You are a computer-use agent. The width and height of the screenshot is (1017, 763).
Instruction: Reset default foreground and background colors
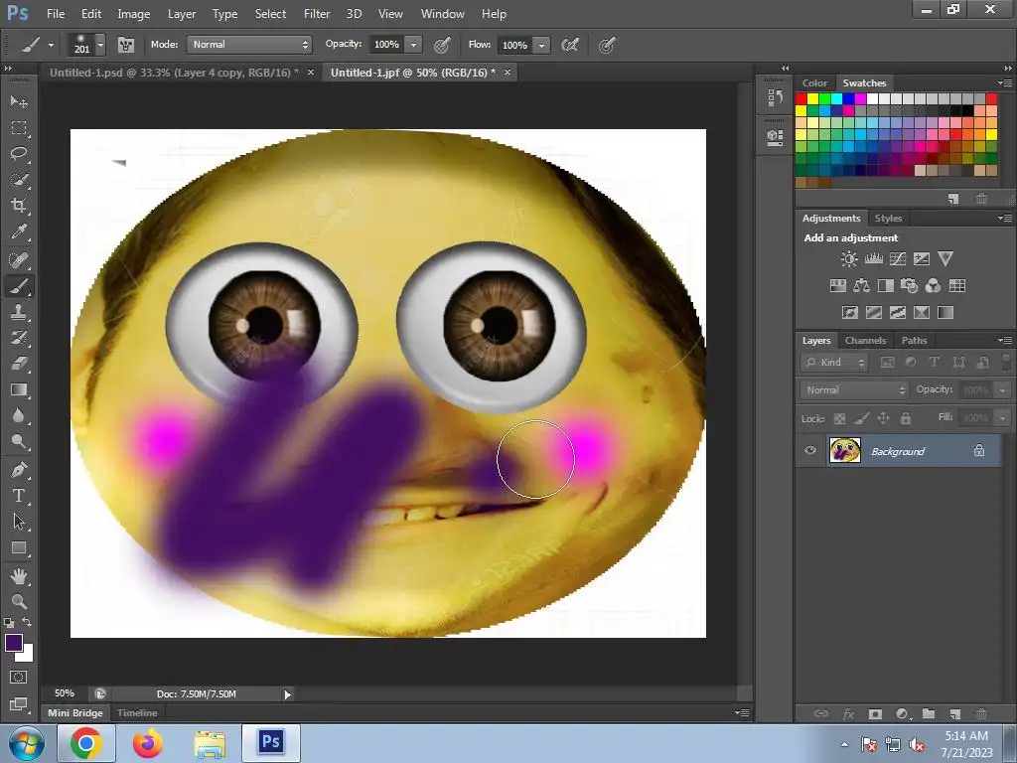(8, 622)
